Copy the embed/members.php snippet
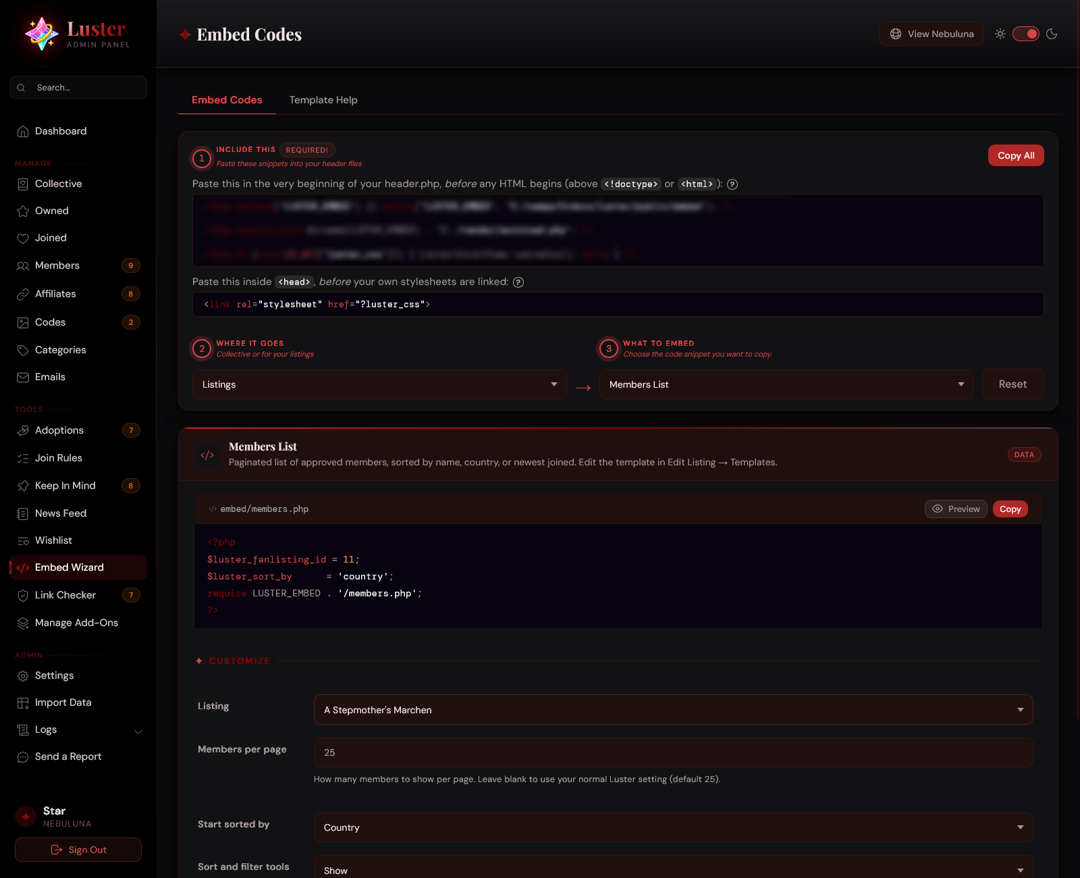Screen dimensions: 1080x878 click(1010, 509)
